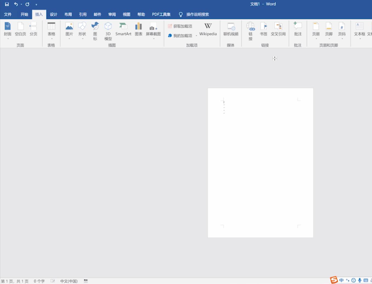Undo the last action
This screenshot has width=372, height=284.
pyautogui.click(x=16, y=4)
